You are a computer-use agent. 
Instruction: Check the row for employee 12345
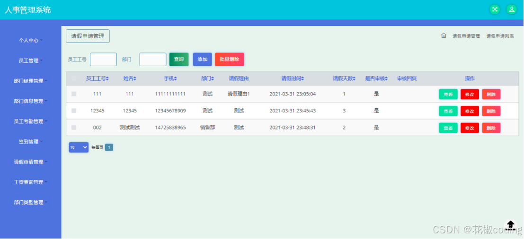(74, 111)
